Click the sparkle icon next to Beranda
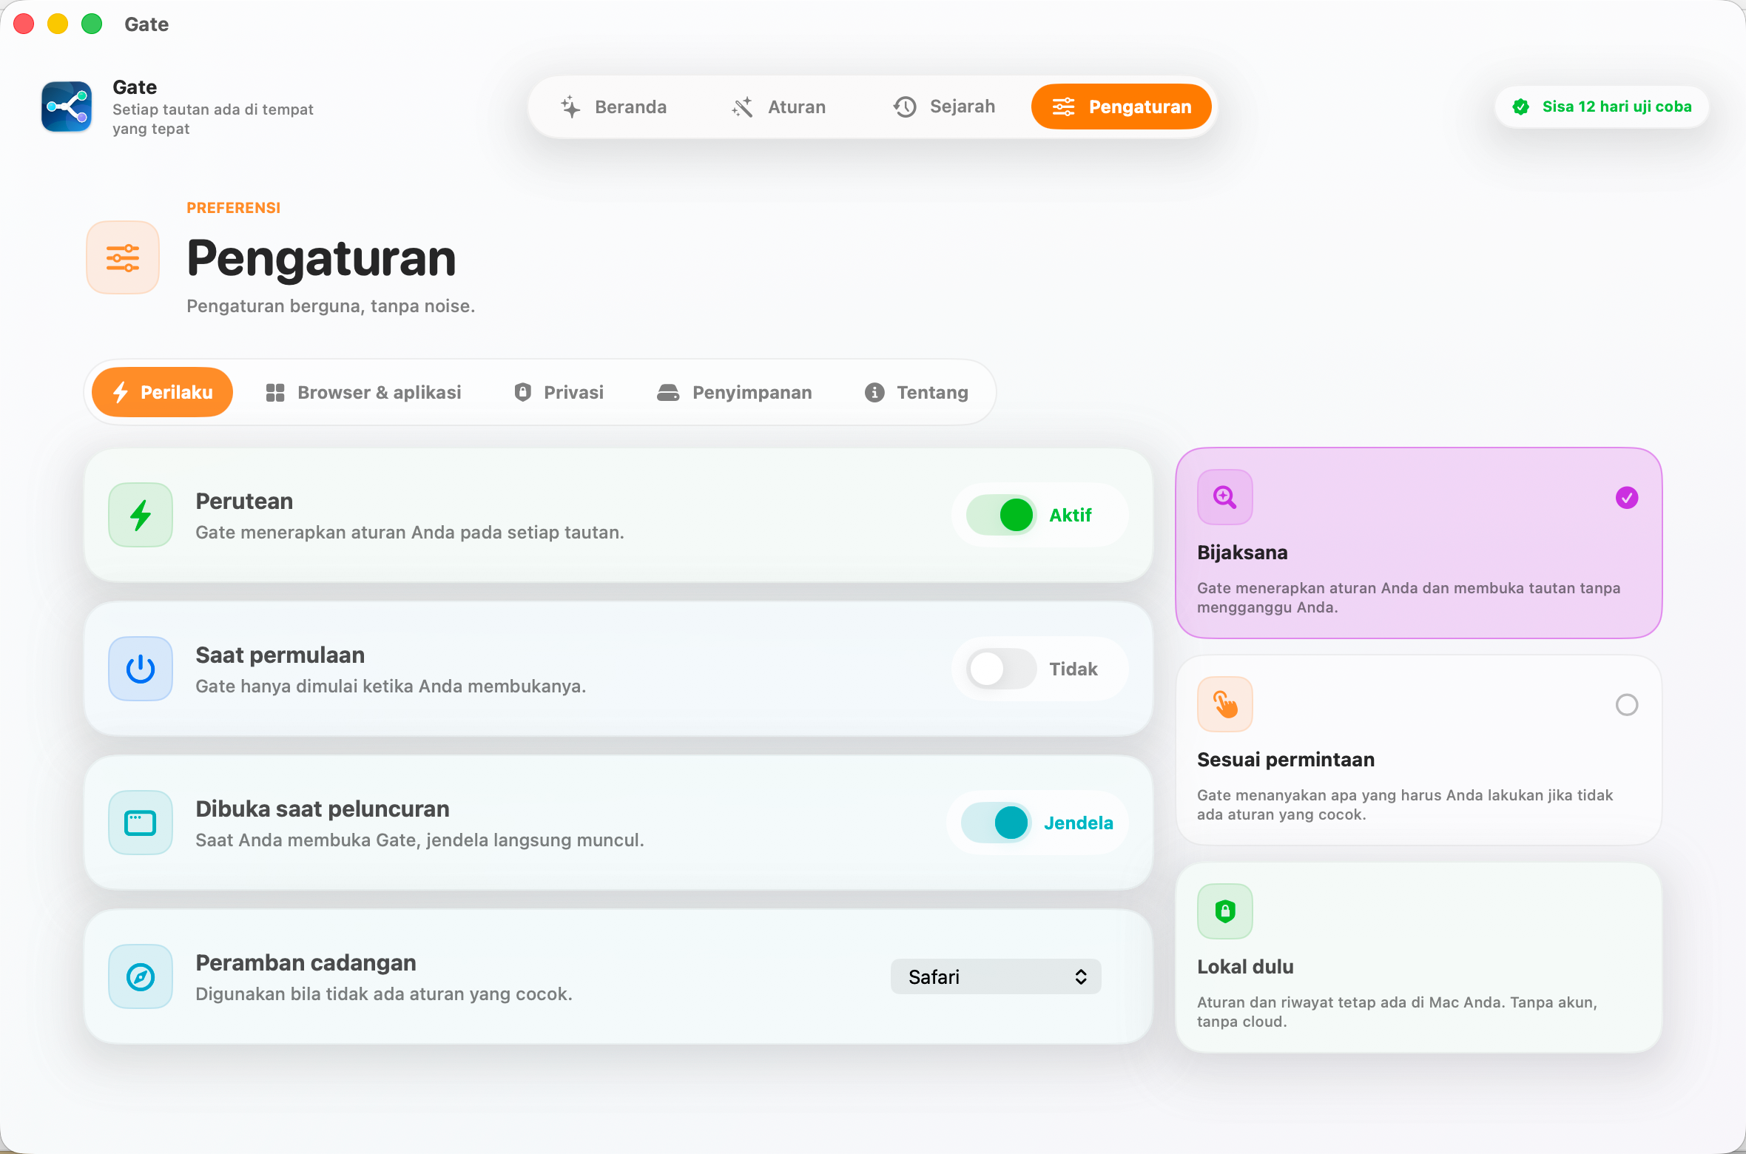Screen dimensions: 1746x1154 pyautogui.click(x=570, y=107)
